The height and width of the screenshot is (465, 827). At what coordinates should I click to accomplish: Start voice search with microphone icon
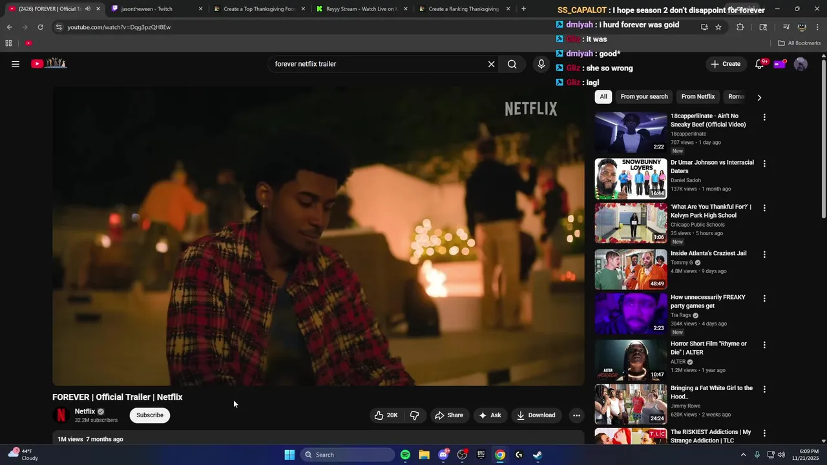pyautogui.click(x=541, y=64)
